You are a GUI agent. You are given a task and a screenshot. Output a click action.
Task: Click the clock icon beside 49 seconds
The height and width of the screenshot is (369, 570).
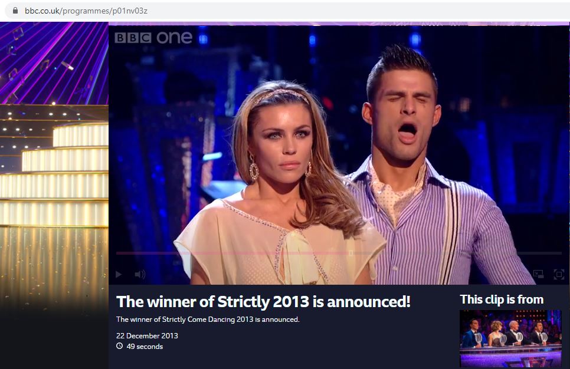(x=119, y=346)
